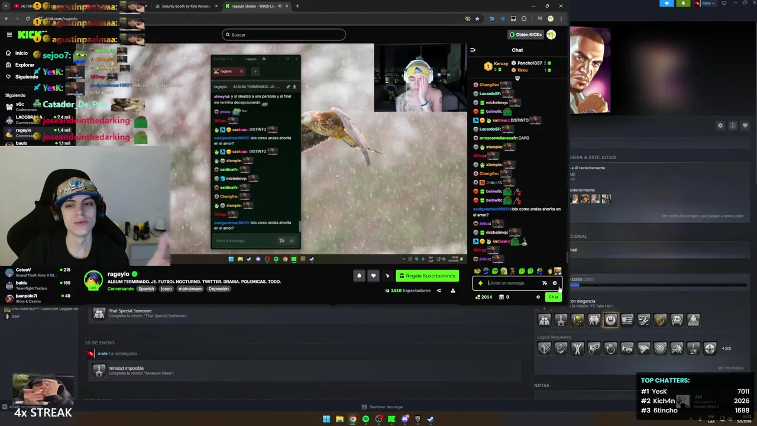Open File Explorer from the taskbar
757x426 pixels.
click(339, 419)
